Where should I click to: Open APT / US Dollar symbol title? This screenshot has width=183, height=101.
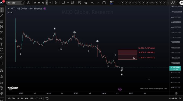[x=26, y=9]
